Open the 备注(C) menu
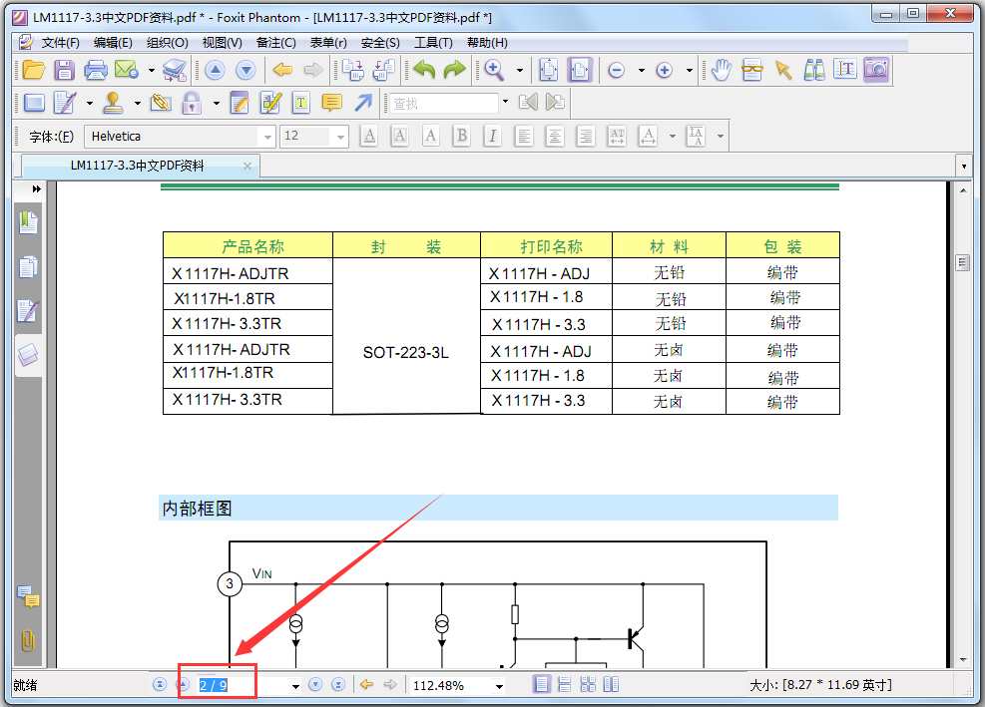The height and width of the screenshot is (707, 985). 275,43
